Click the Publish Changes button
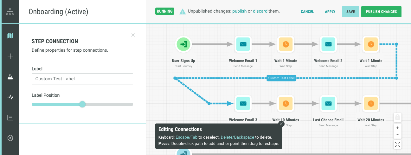This screenshot has height=155, width=411. click(381, 12)
